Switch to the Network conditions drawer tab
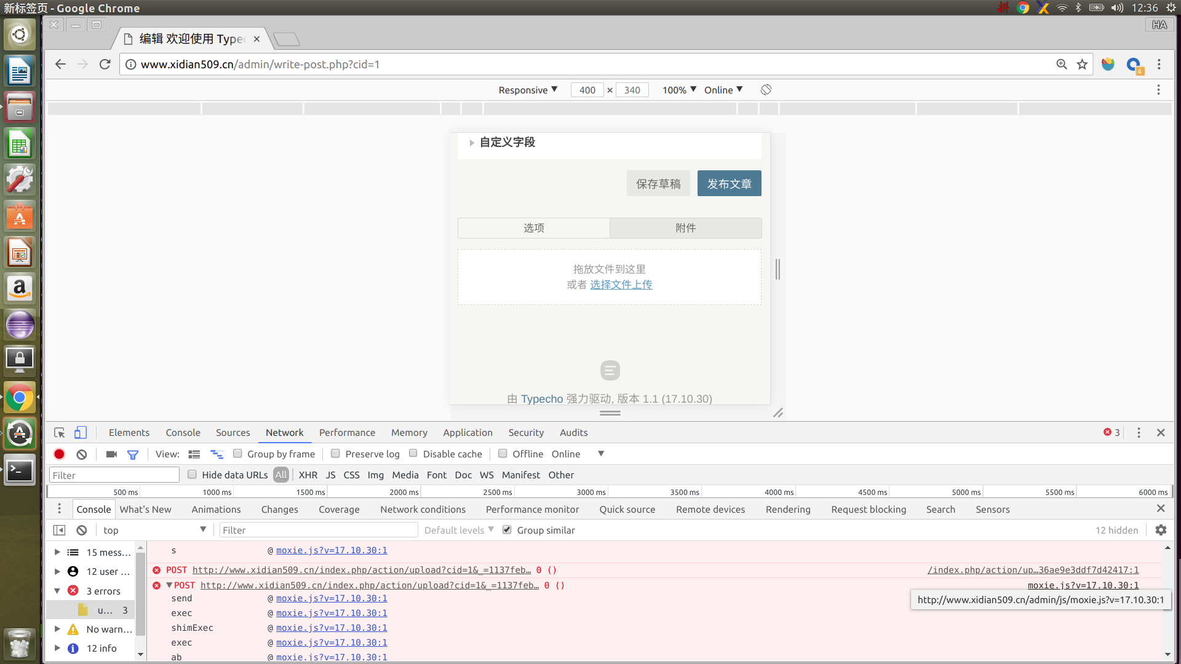This screenshot has height=664, width=1181. tap(423, 510)
